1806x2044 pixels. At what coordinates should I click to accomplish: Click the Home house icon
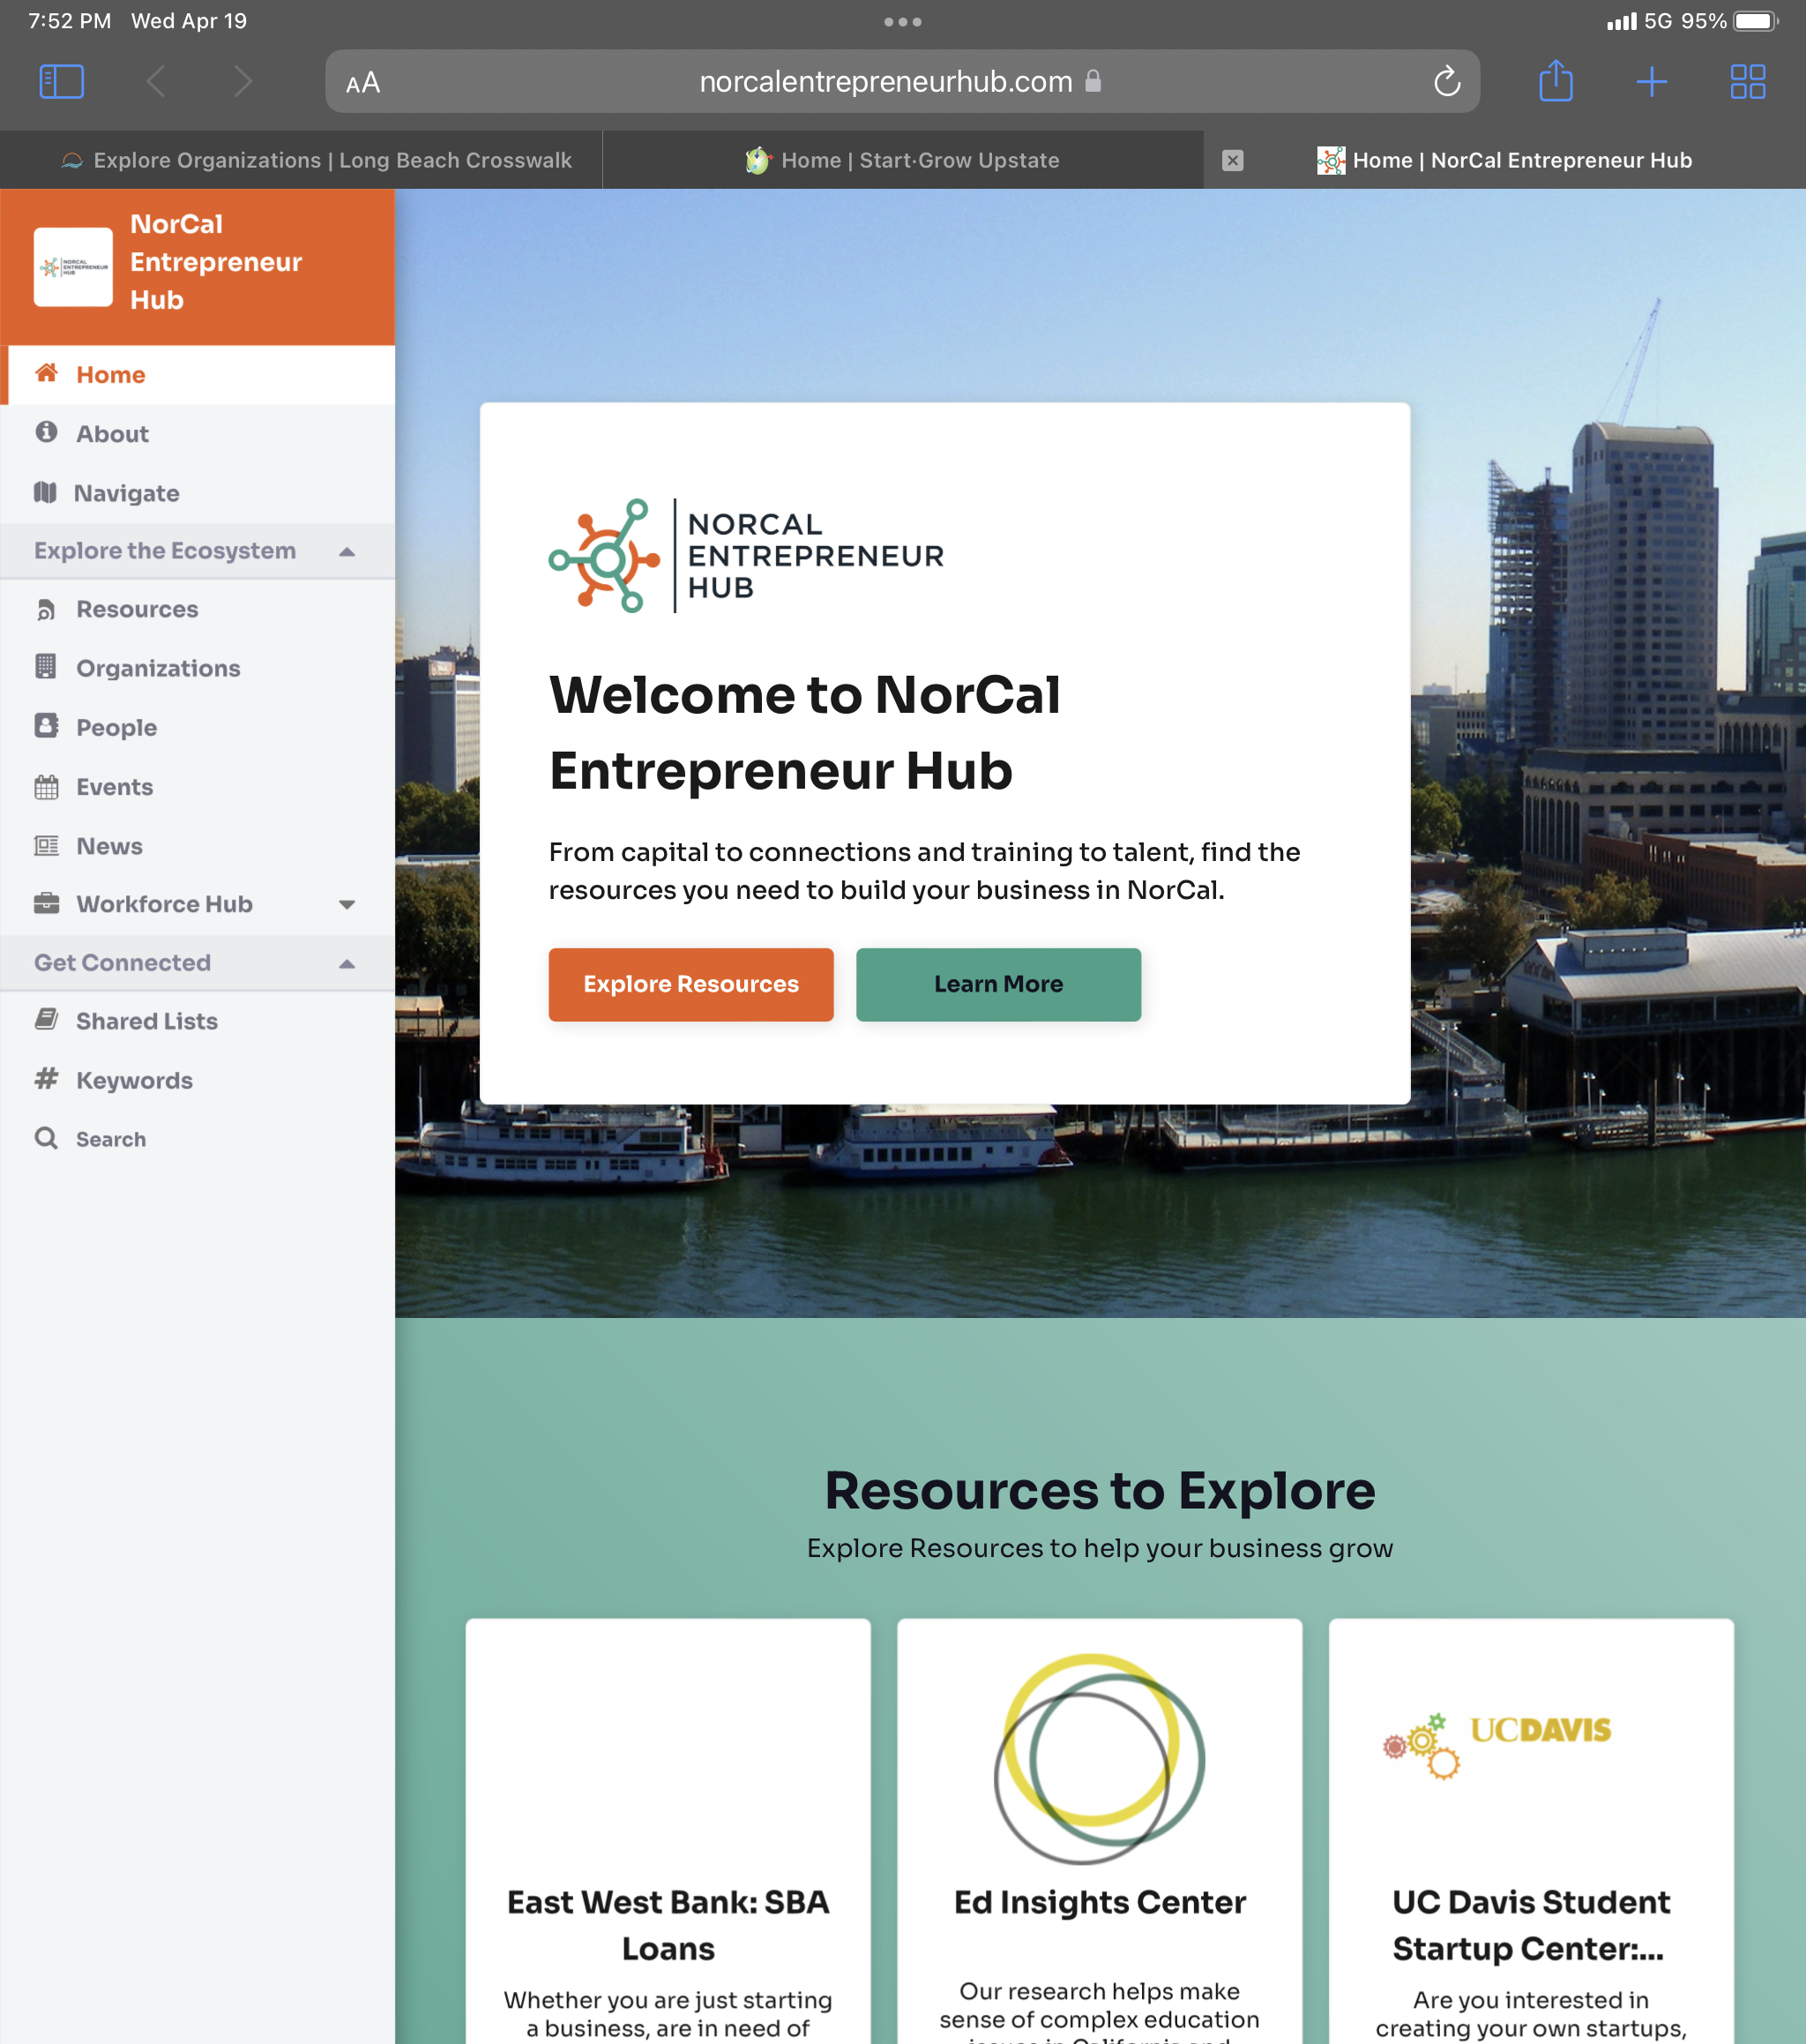click(x=46, y=374)
